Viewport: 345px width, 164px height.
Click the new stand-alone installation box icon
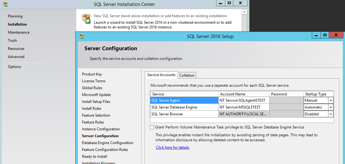pos(86,18)
